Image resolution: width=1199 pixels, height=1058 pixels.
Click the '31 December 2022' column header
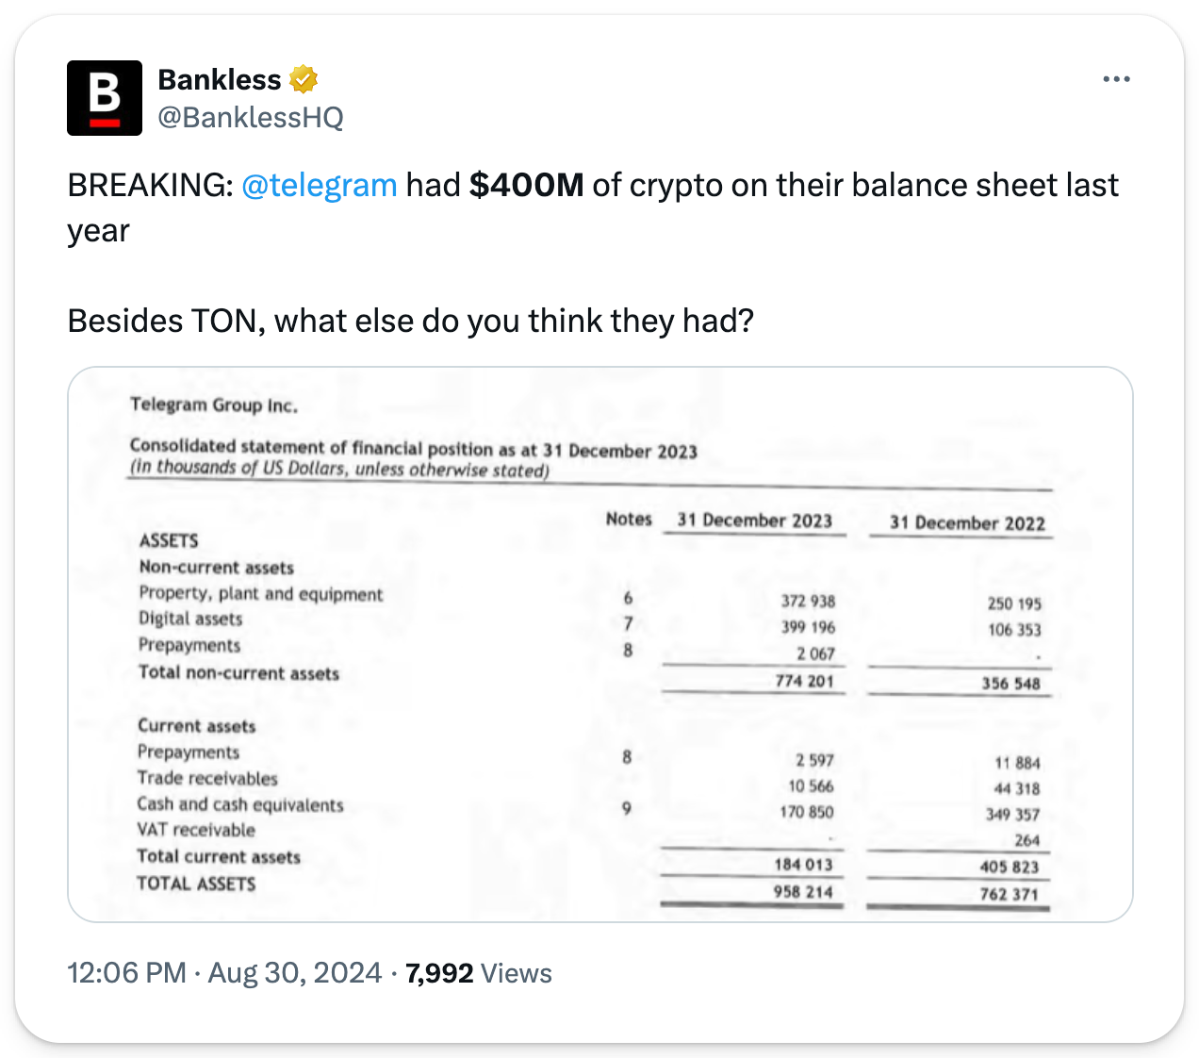pos(967,523)
